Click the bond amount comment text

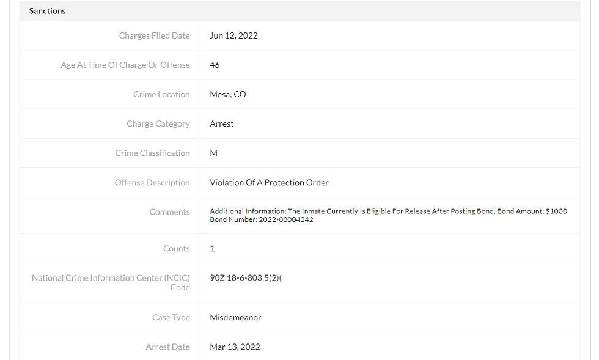click(x=388, y=211)
